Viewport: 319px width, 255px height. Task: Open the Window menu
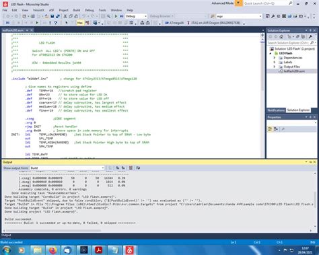coord(116,10)
